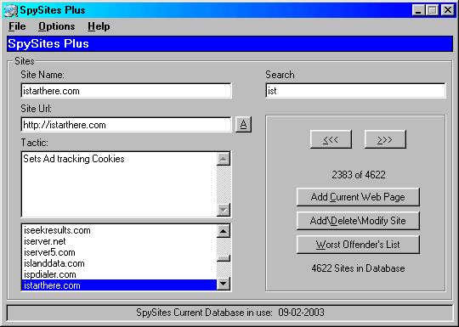Click the A button beside Site Url
This screenshot has width=459, height=327.
(244, 125)
